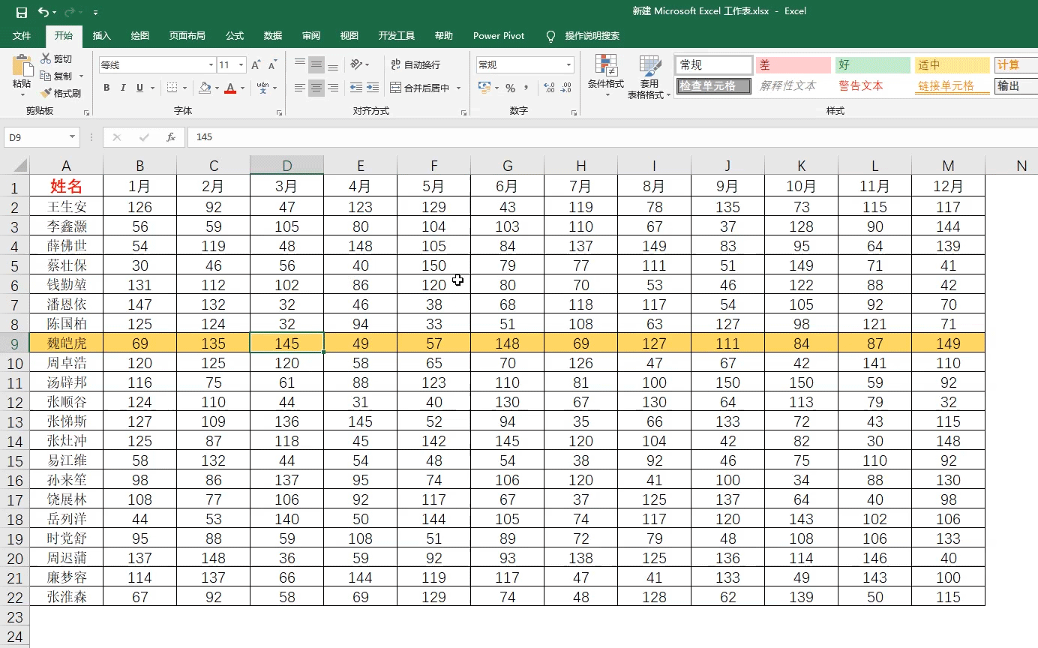Image resolution: width=1038 pixels, height=648 pixels.
Task: Switch to the Power Pivot tab
Action: pos(499,36)
